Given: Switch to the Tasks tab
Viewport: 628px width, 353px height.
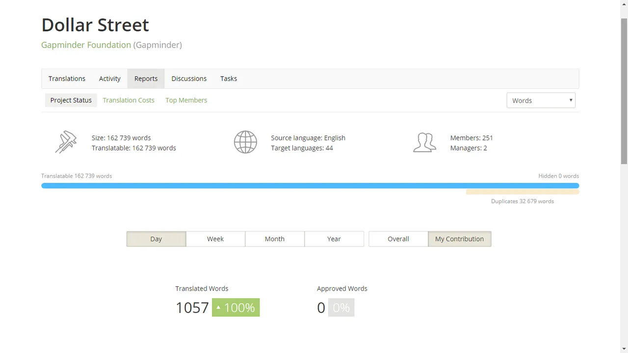Looking at the screenshot, I should 229,78.
